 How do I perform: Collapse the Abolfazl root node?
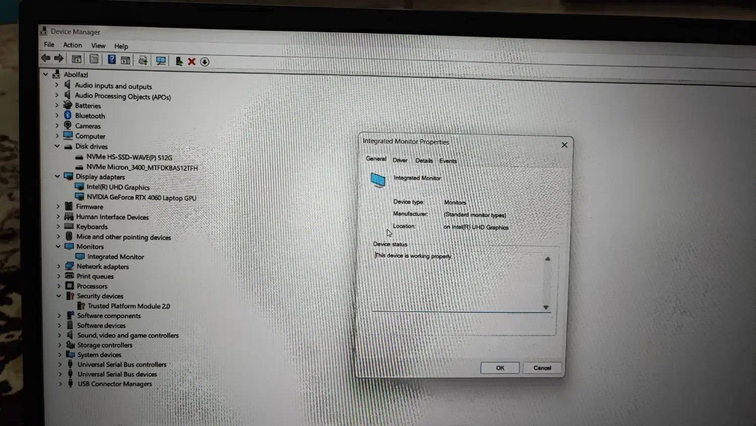(45, 74)
